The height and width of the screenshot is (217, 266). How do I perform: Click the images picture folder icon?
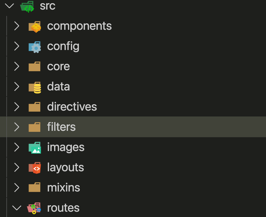35,148
